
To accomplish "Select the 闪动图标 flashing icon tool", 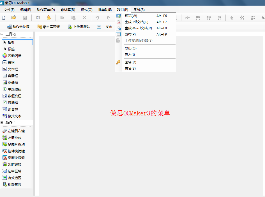I will (x=12, y=56).
